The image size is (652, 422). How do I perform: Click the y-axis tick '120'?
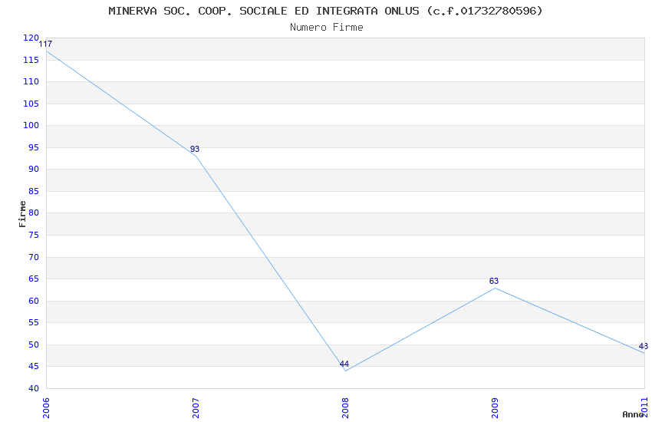click(31, 38)
